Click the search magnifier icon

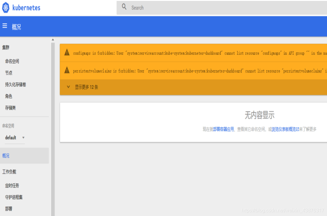tap(124, 6)
